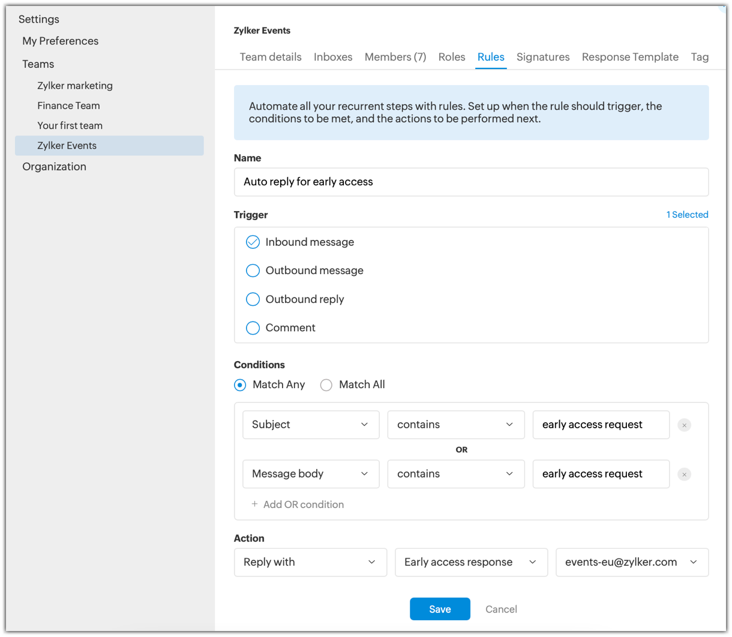The width and height of the screenshot is (732, 637).
Task: Enable the Outbound reply trigger
Action: (x=253, y=299)
